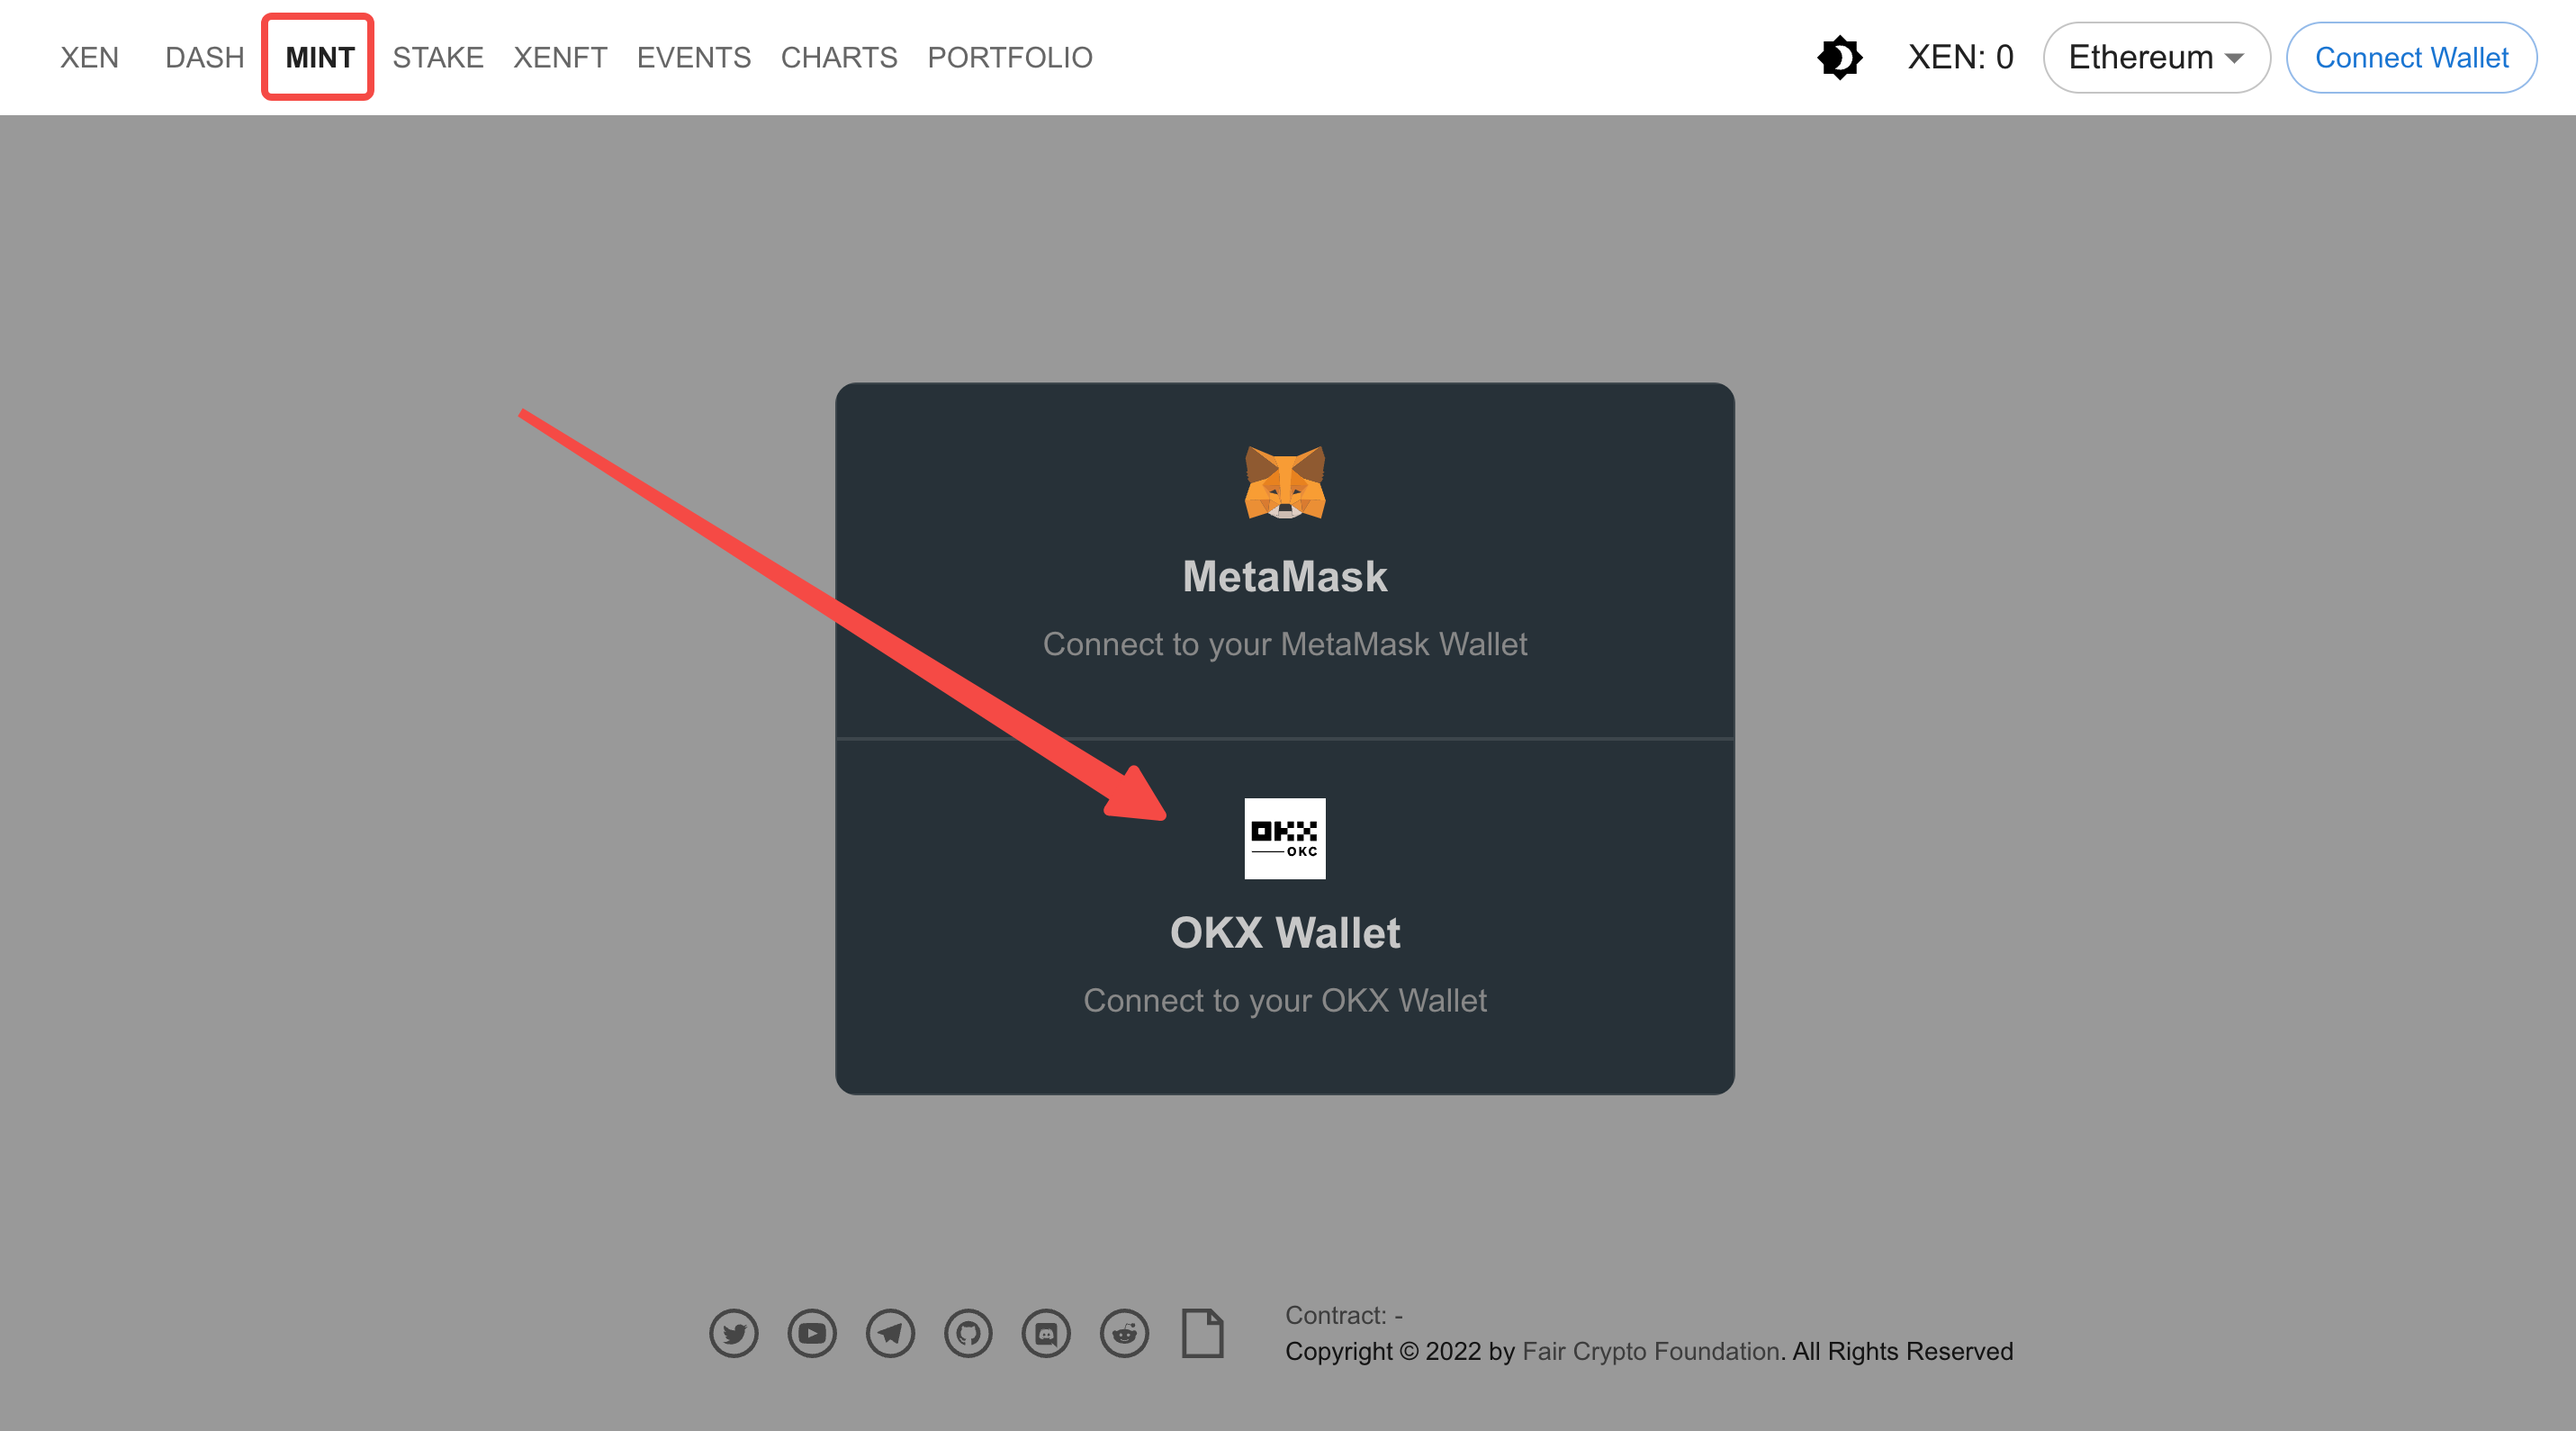View the EVENTS tab
This screenshot has width=2576, height=1431.
point(694,57)
